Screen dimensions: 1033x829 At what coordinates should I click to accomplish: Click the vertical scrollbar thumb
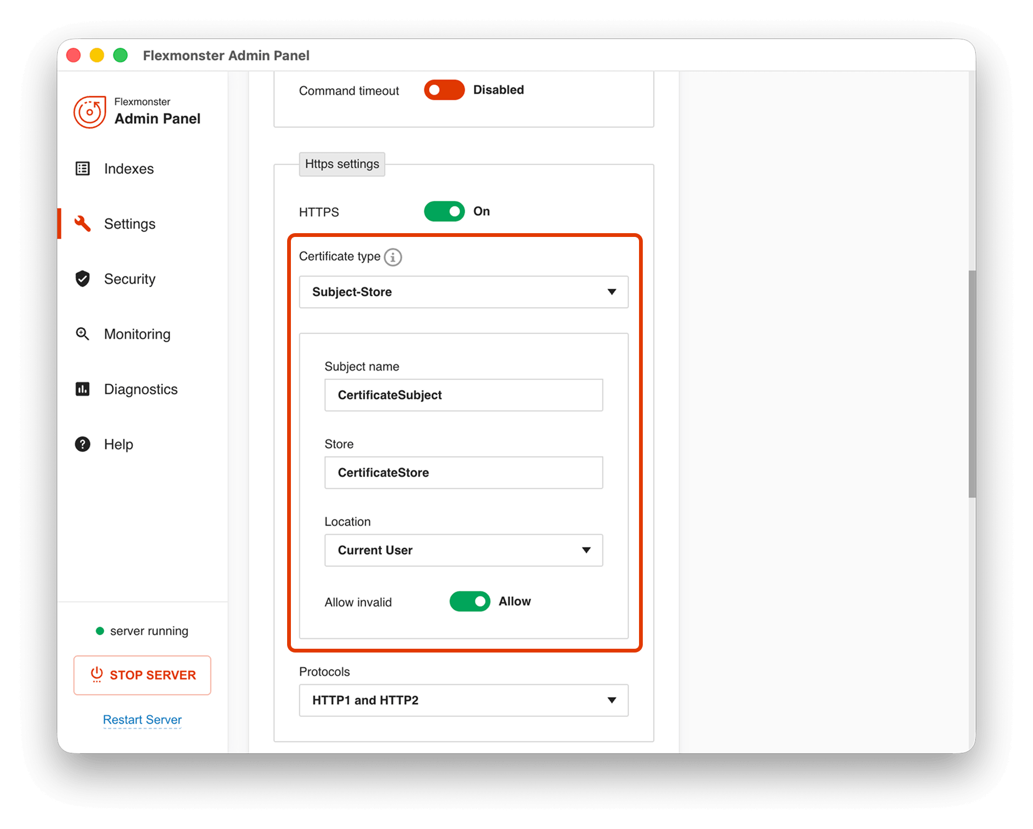[971, 384]
